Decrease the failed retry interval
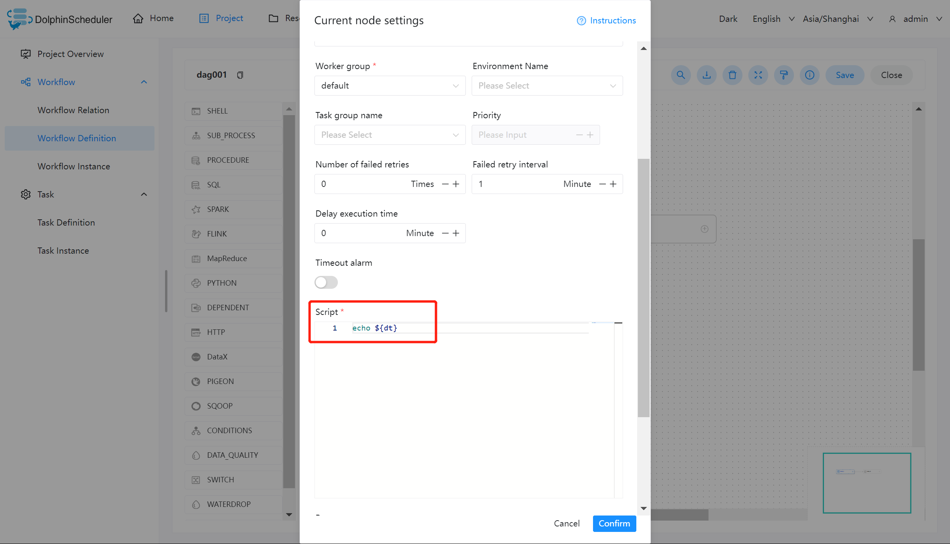Viewport: 950px width, 544px height. 602,184
